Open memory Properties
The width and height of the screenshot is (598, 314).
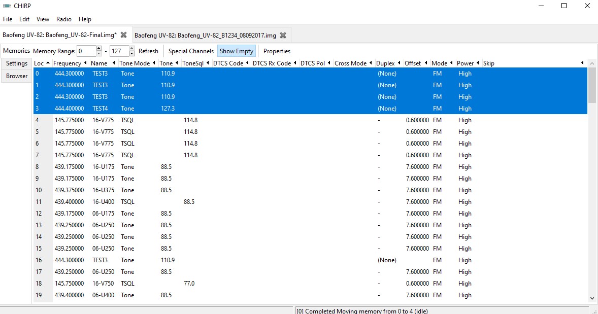[x=277, y=51]
